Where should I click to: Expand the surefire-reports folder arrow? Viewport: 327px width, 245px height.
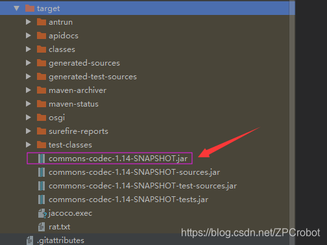click(x=29, y=131)
